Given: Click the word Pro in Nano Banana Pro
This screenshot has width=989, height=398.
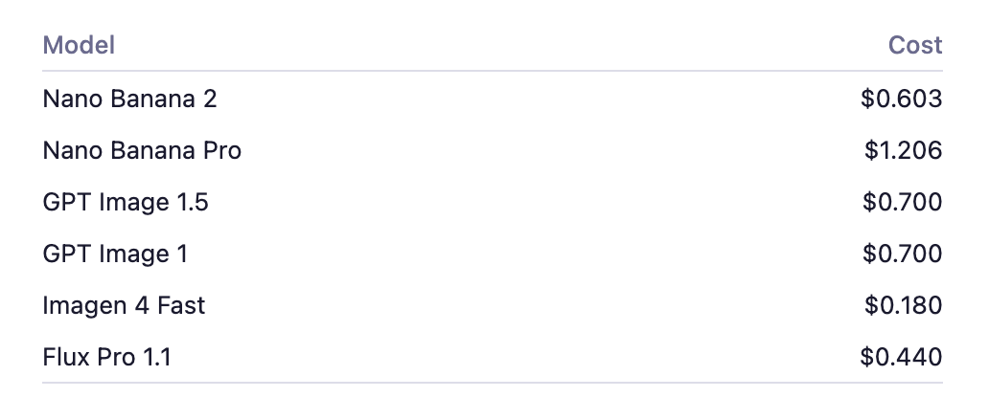Looking at the screenshot, I should pos(220,150).
